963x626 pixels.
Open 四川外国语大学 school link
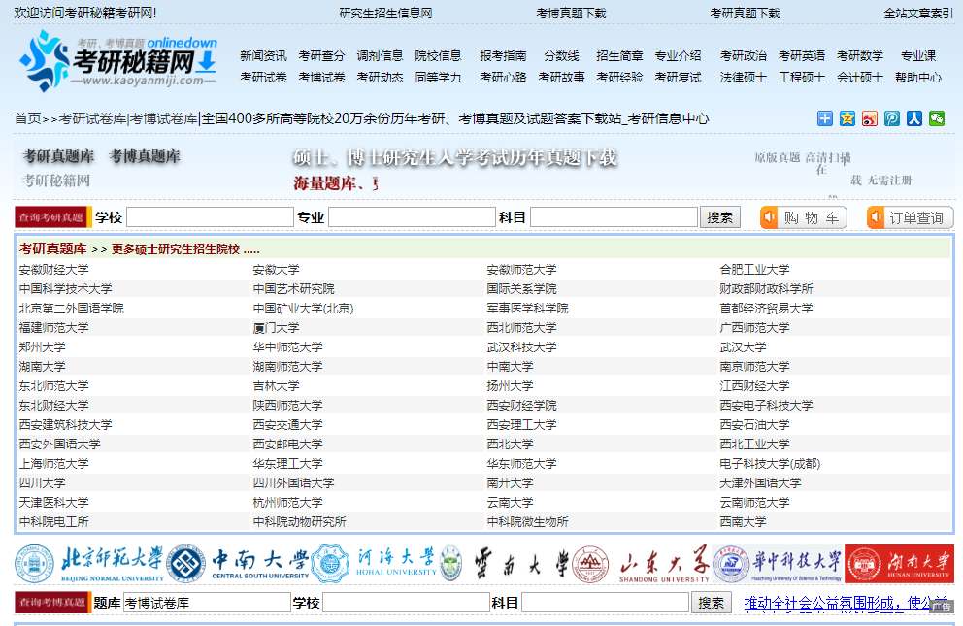293,483
